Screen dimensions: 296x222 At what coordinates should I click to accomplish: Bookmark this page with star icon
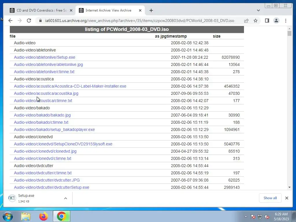(256, 21)
